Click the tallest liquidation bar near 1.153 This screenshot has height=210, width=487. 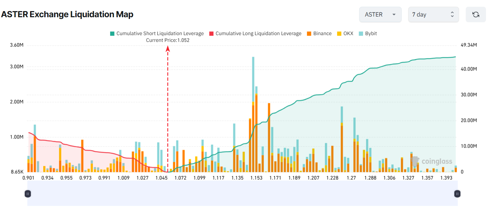tap(253, 101)
